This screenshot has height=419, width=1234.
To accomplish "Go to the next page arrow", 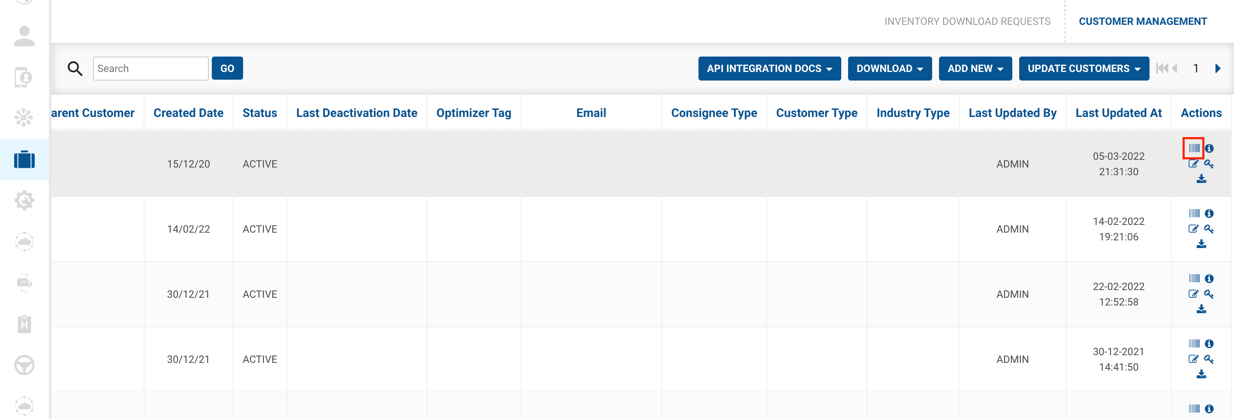I will (1218, 69).
